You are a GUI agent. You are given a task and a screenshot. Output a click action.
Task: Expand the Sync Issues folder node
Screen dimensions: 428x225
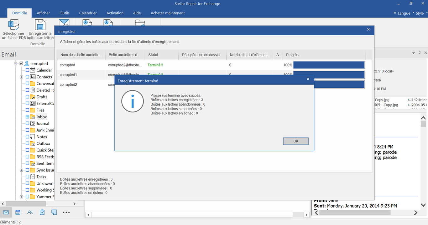(21, 170)
